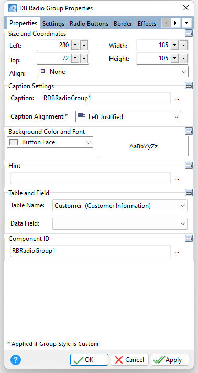Switch to the Effects tab
The width and height of the screenshot is (198, 373).
point(147,24)
